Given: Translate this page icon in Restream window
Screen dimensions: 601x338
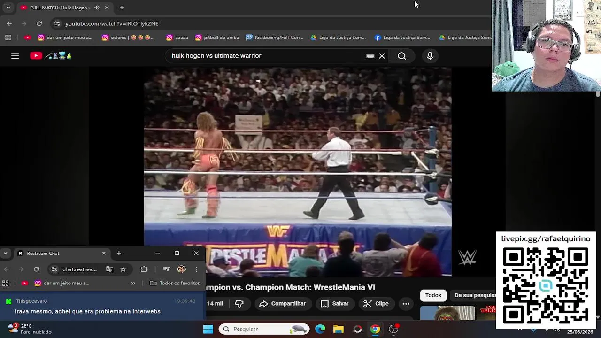Looking at the screenshot, I should point(109,269).
